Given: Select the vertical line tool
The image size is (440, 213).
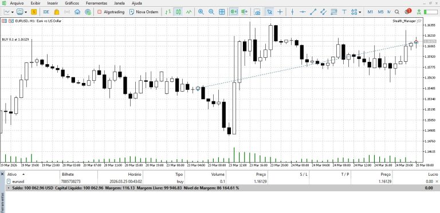Looking at the screenshot, I should pyautogui.click(x=292, y=12).
